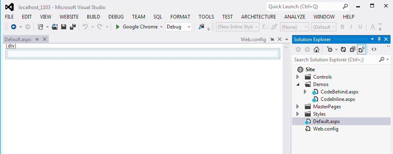This screenshot has width=393, height=154.
Task: Toggle Underline formatting button
Action: (360, 27)
